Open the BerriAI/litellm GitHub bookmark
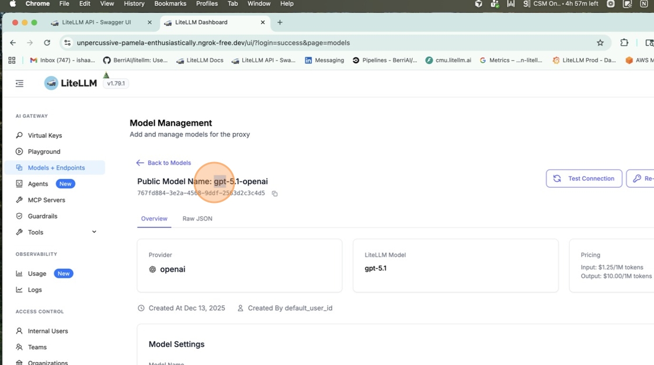Image resolution: width=654 pixels, height=365 pixels. click(x=135, y=61)
